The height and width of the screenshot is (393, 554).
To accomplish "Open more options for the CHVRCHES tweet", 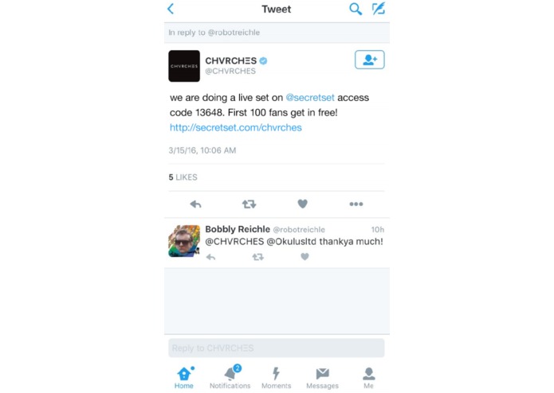I will (x=356, y=204).
